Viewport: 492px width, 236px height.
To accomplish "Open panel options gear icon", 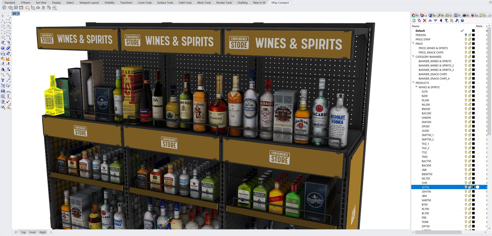I will click(x=490, y=16).
